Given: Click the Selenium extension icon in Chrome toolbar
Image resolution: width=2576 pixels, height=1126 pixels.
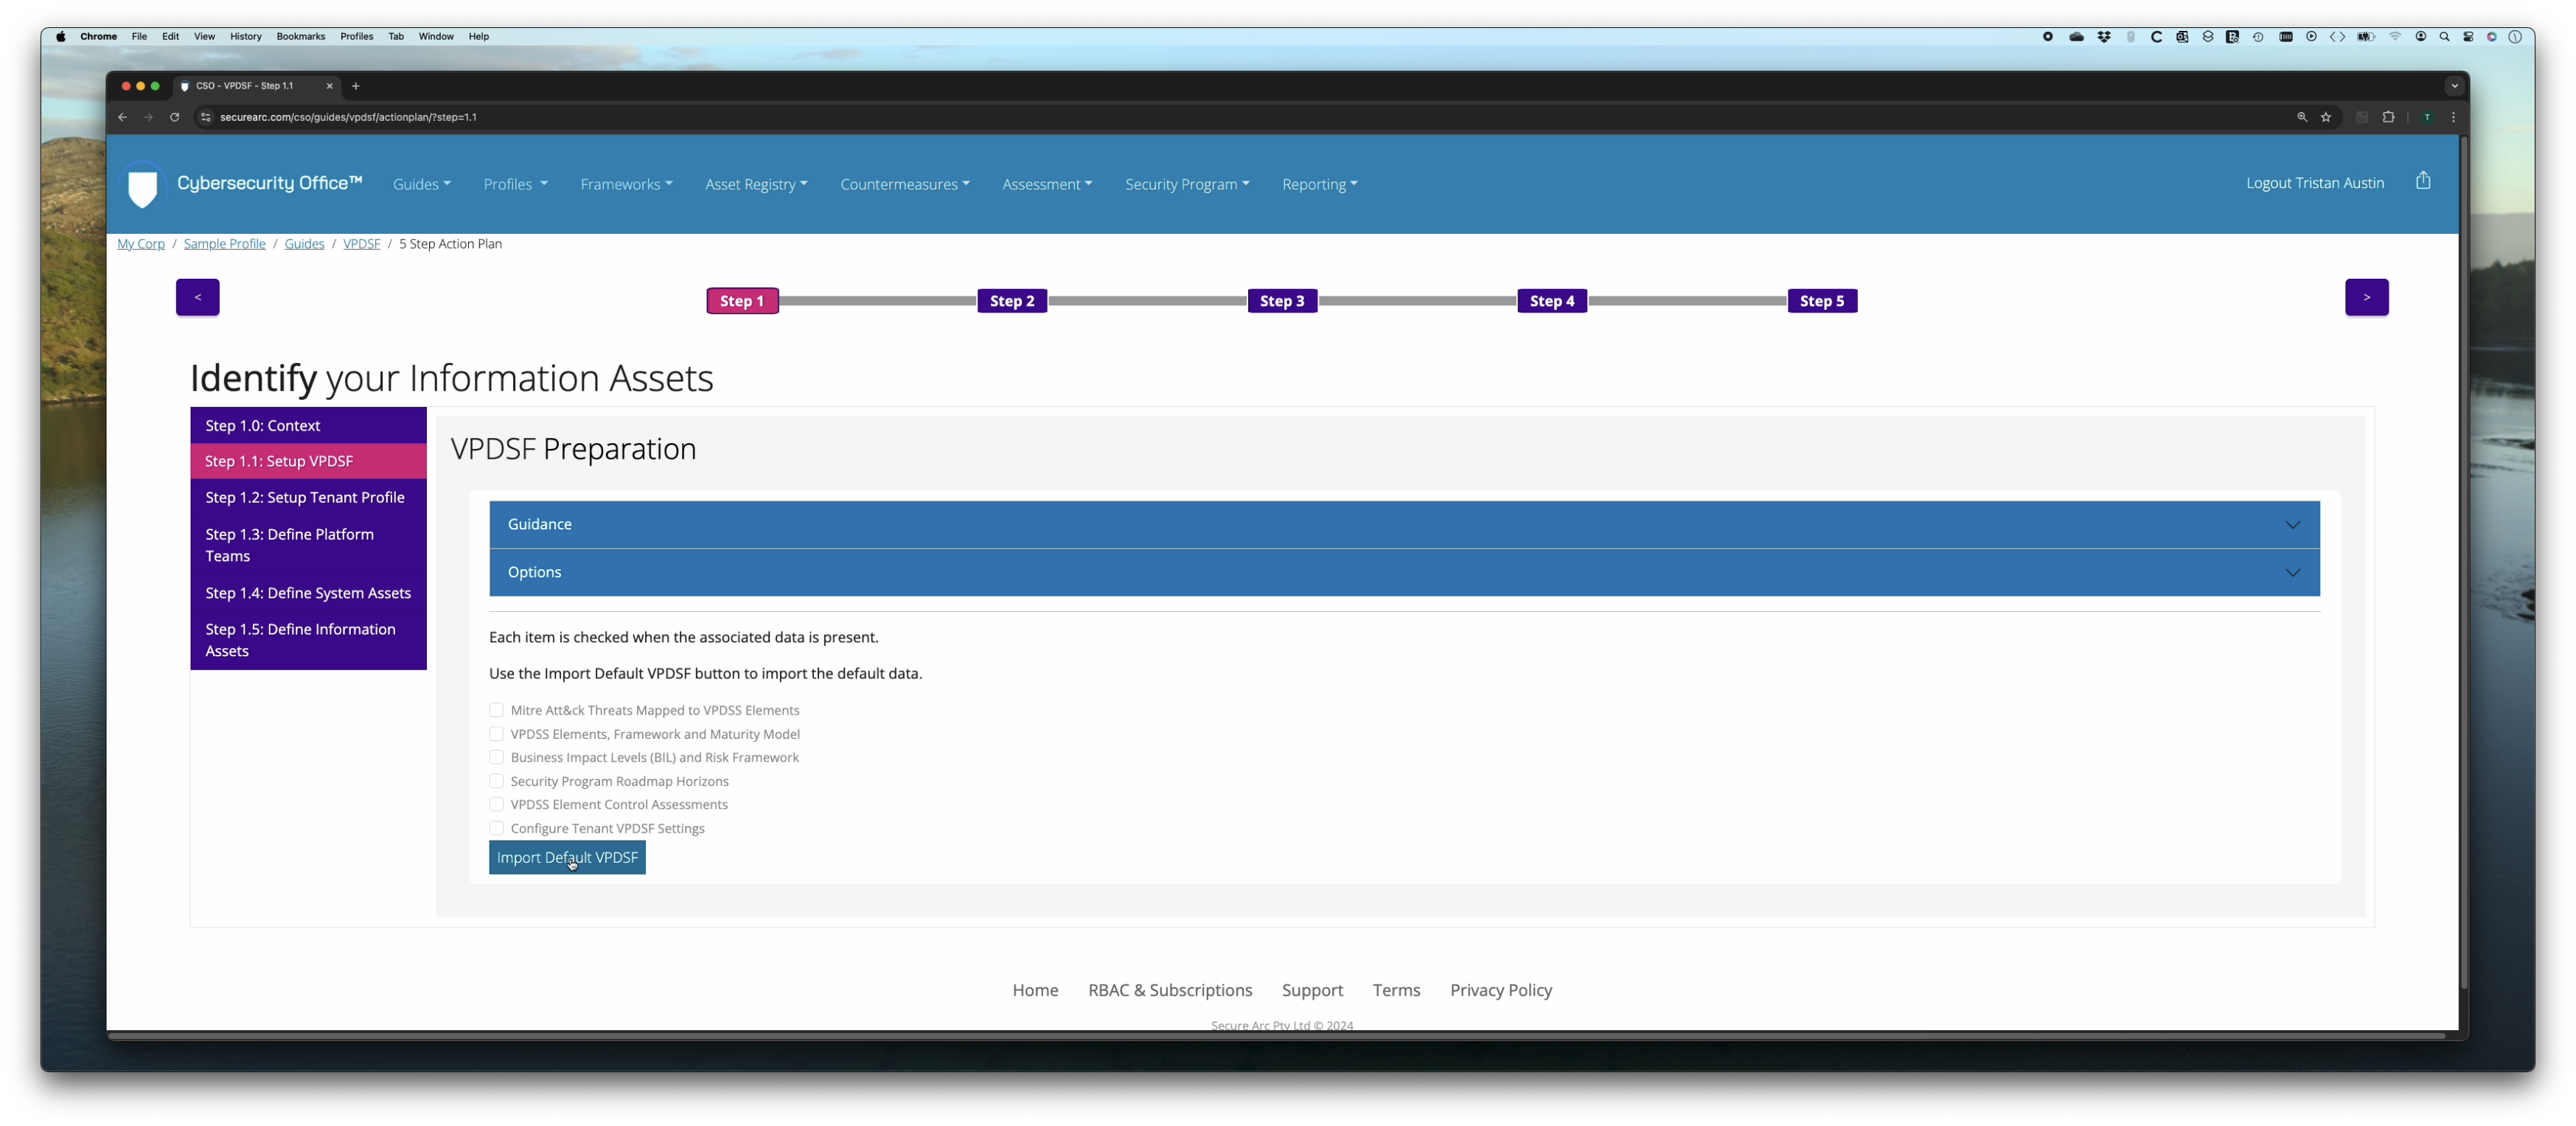Looking at the screenshot, I should 2362,117.
